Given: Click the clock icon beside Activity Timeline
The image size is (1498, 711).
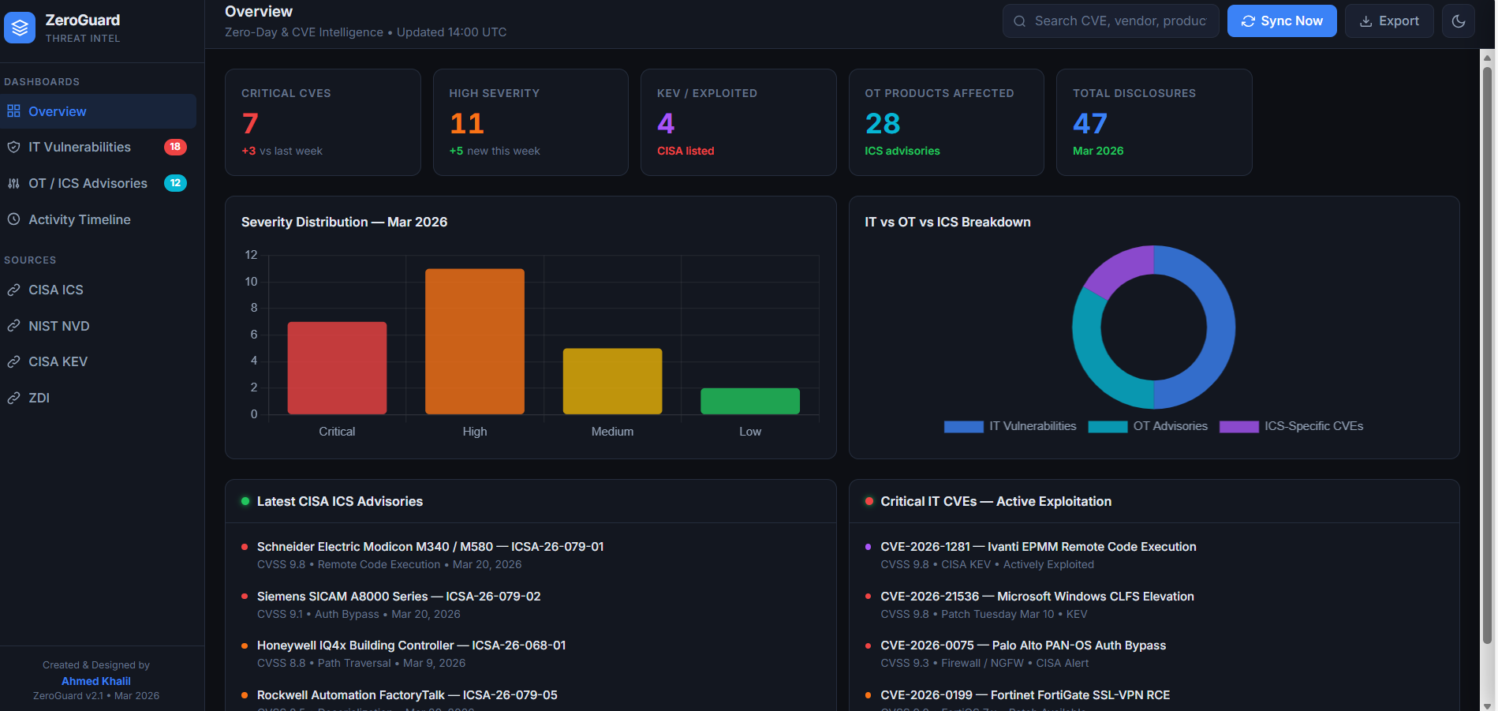Looking at the screenshot, I should [13, 219].
